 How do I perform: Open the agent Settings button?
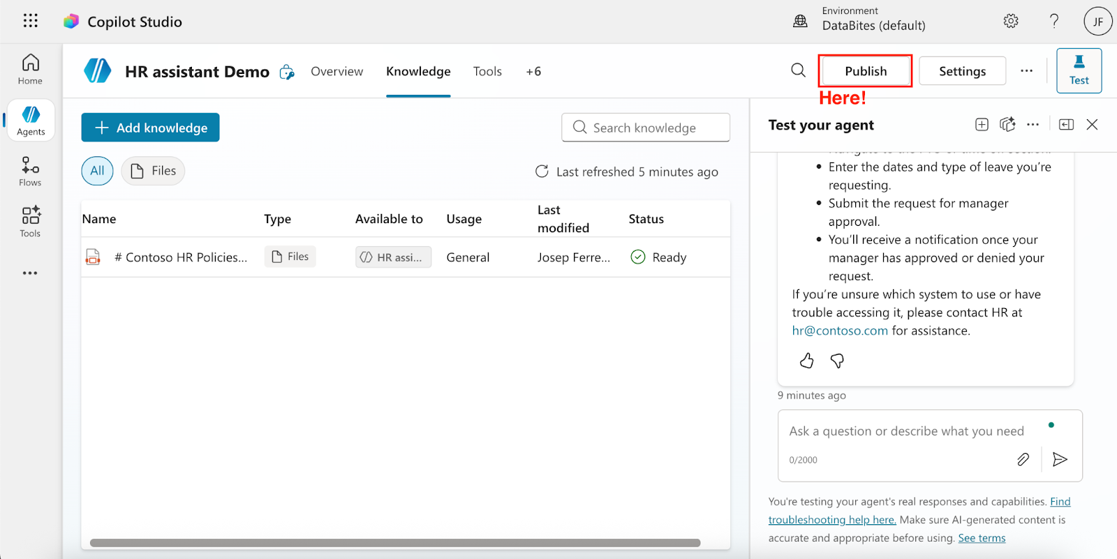click(x=962, y=71)
